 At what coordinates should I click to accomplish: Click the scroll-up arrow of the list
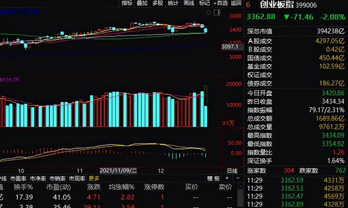pyautogui.click(x=240, y=186)
